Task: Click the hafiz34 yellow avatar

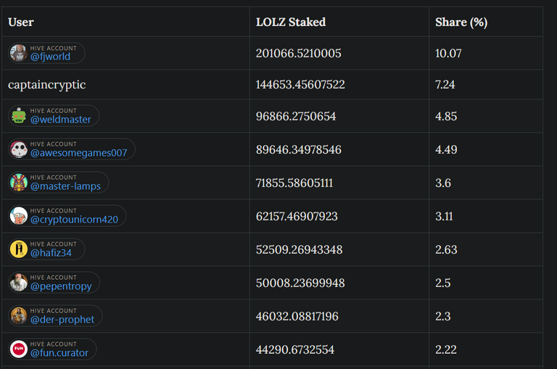Action: (x=18, y=249)
